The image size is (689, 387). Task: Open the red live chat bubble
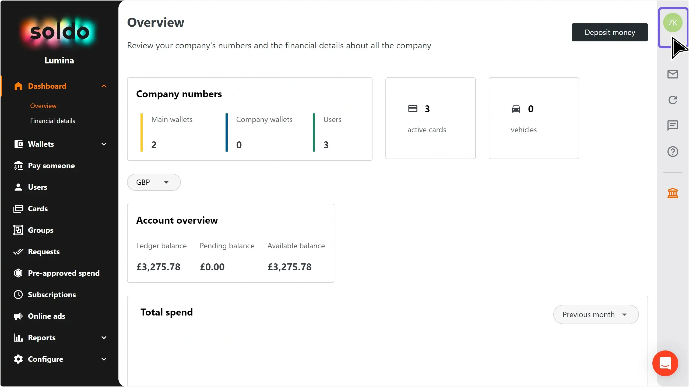(x=665, y=363)
